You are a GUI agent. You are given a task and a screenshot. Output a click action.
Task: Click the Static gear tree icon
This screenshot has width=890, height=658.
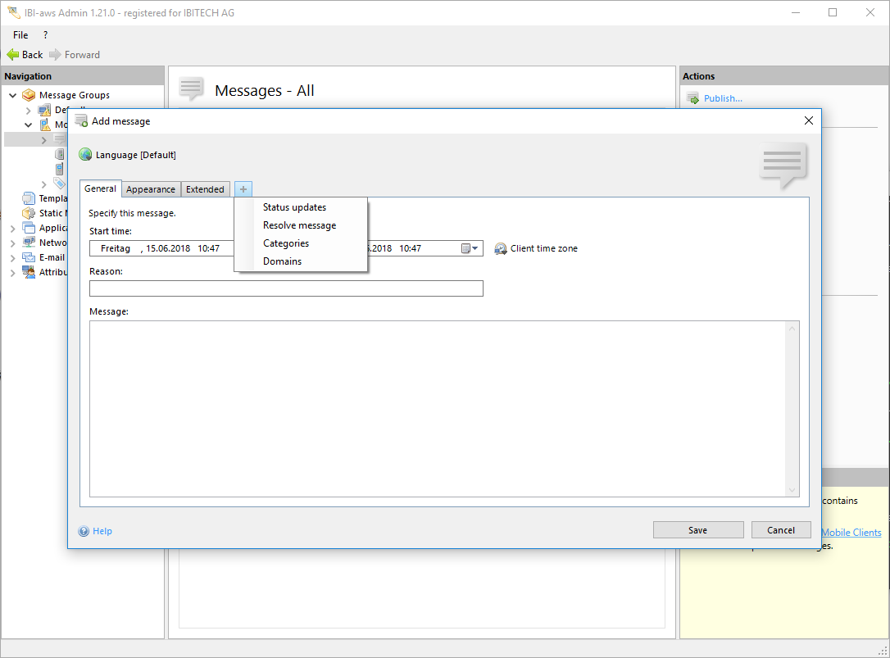point(29,213)
